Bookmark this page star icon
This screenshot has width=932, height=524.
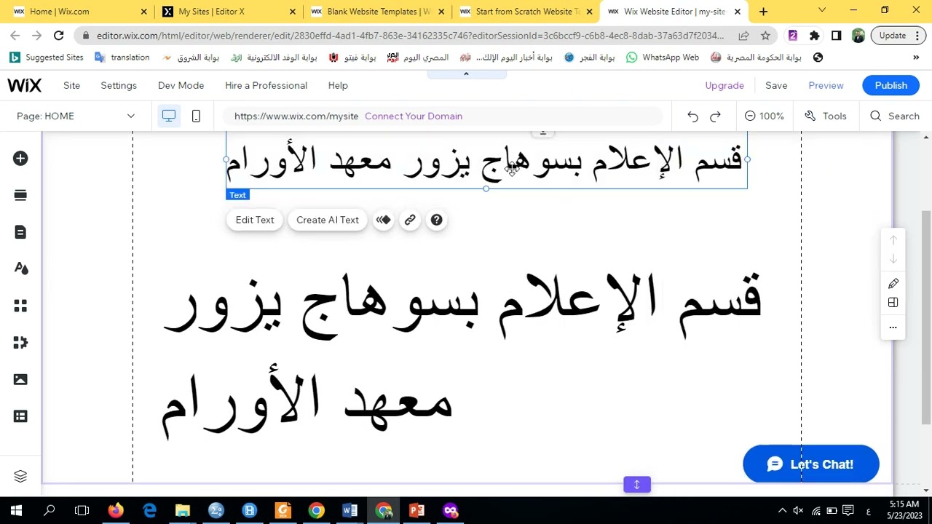click(765, 36)
